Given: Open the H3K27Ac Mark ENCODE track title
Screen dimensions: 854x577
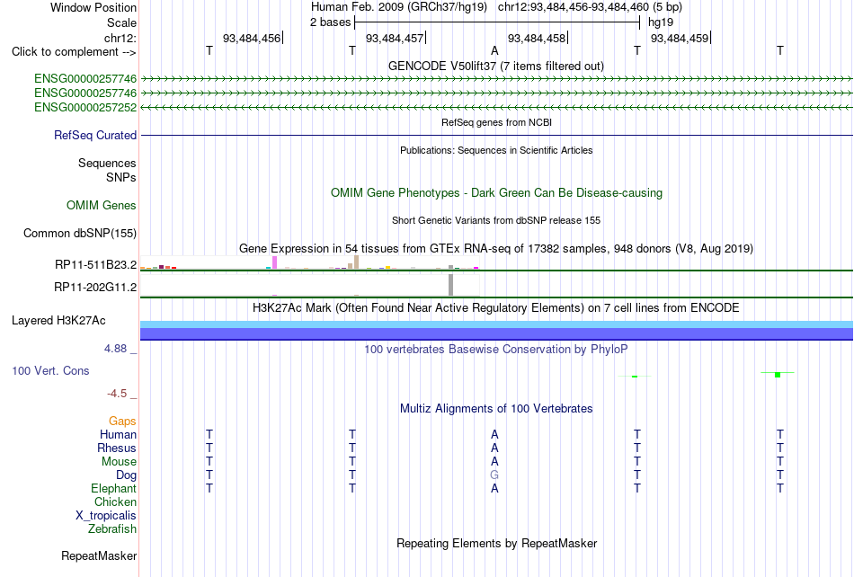Looking at the screenshot, I should tap(496, 307).
